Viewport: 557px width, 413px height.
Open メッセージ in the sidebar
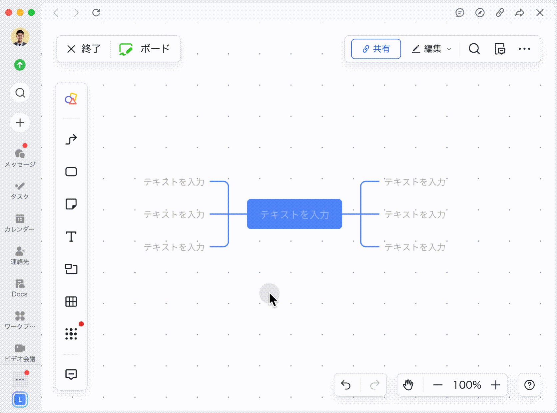[20, 157]
